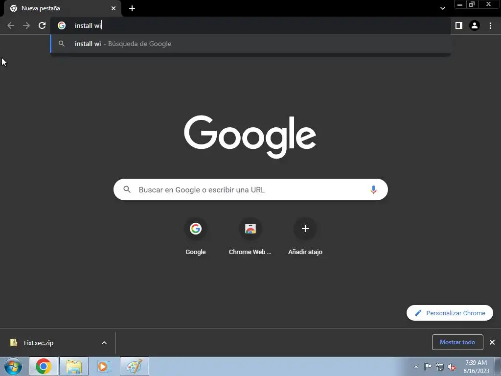Image resolution: width=501 pixels, height=376 pixels.
Task: Close the downloads bar
Action: coord(492,342)
